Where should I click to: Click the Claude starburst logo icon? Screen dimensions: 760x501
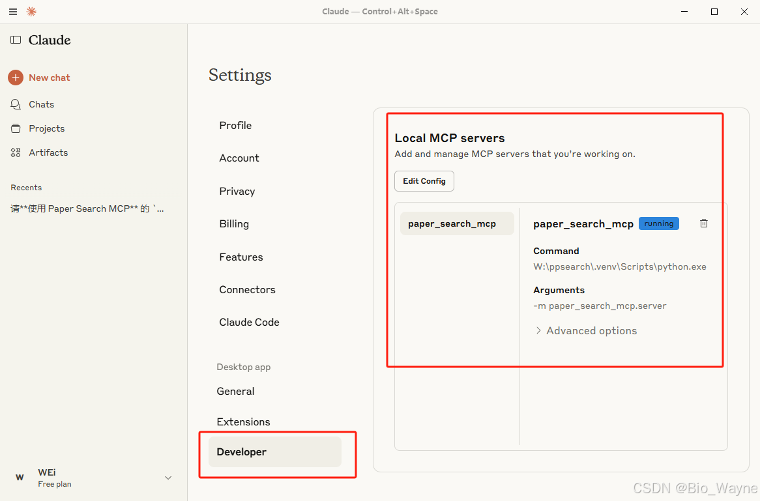point(31,12)
